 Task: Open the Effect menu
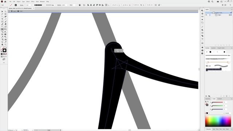tap(33, 1)
